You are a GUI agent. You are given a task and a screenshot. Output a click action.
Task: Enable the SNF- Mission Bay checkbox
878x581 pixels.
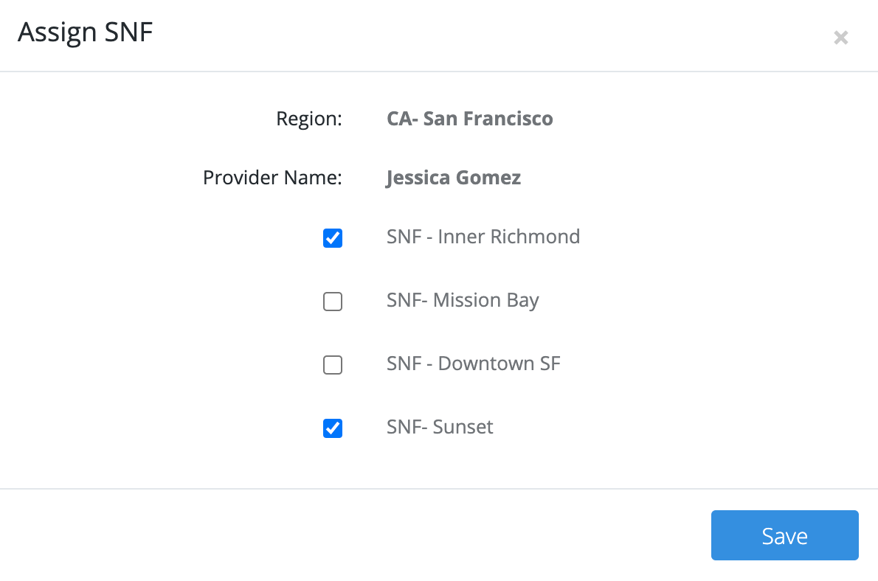pyautogui.click(x=333, y=302)
